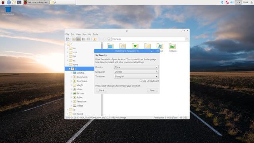Switch to thumbnail view in file manager

click(x=79, y=39)
